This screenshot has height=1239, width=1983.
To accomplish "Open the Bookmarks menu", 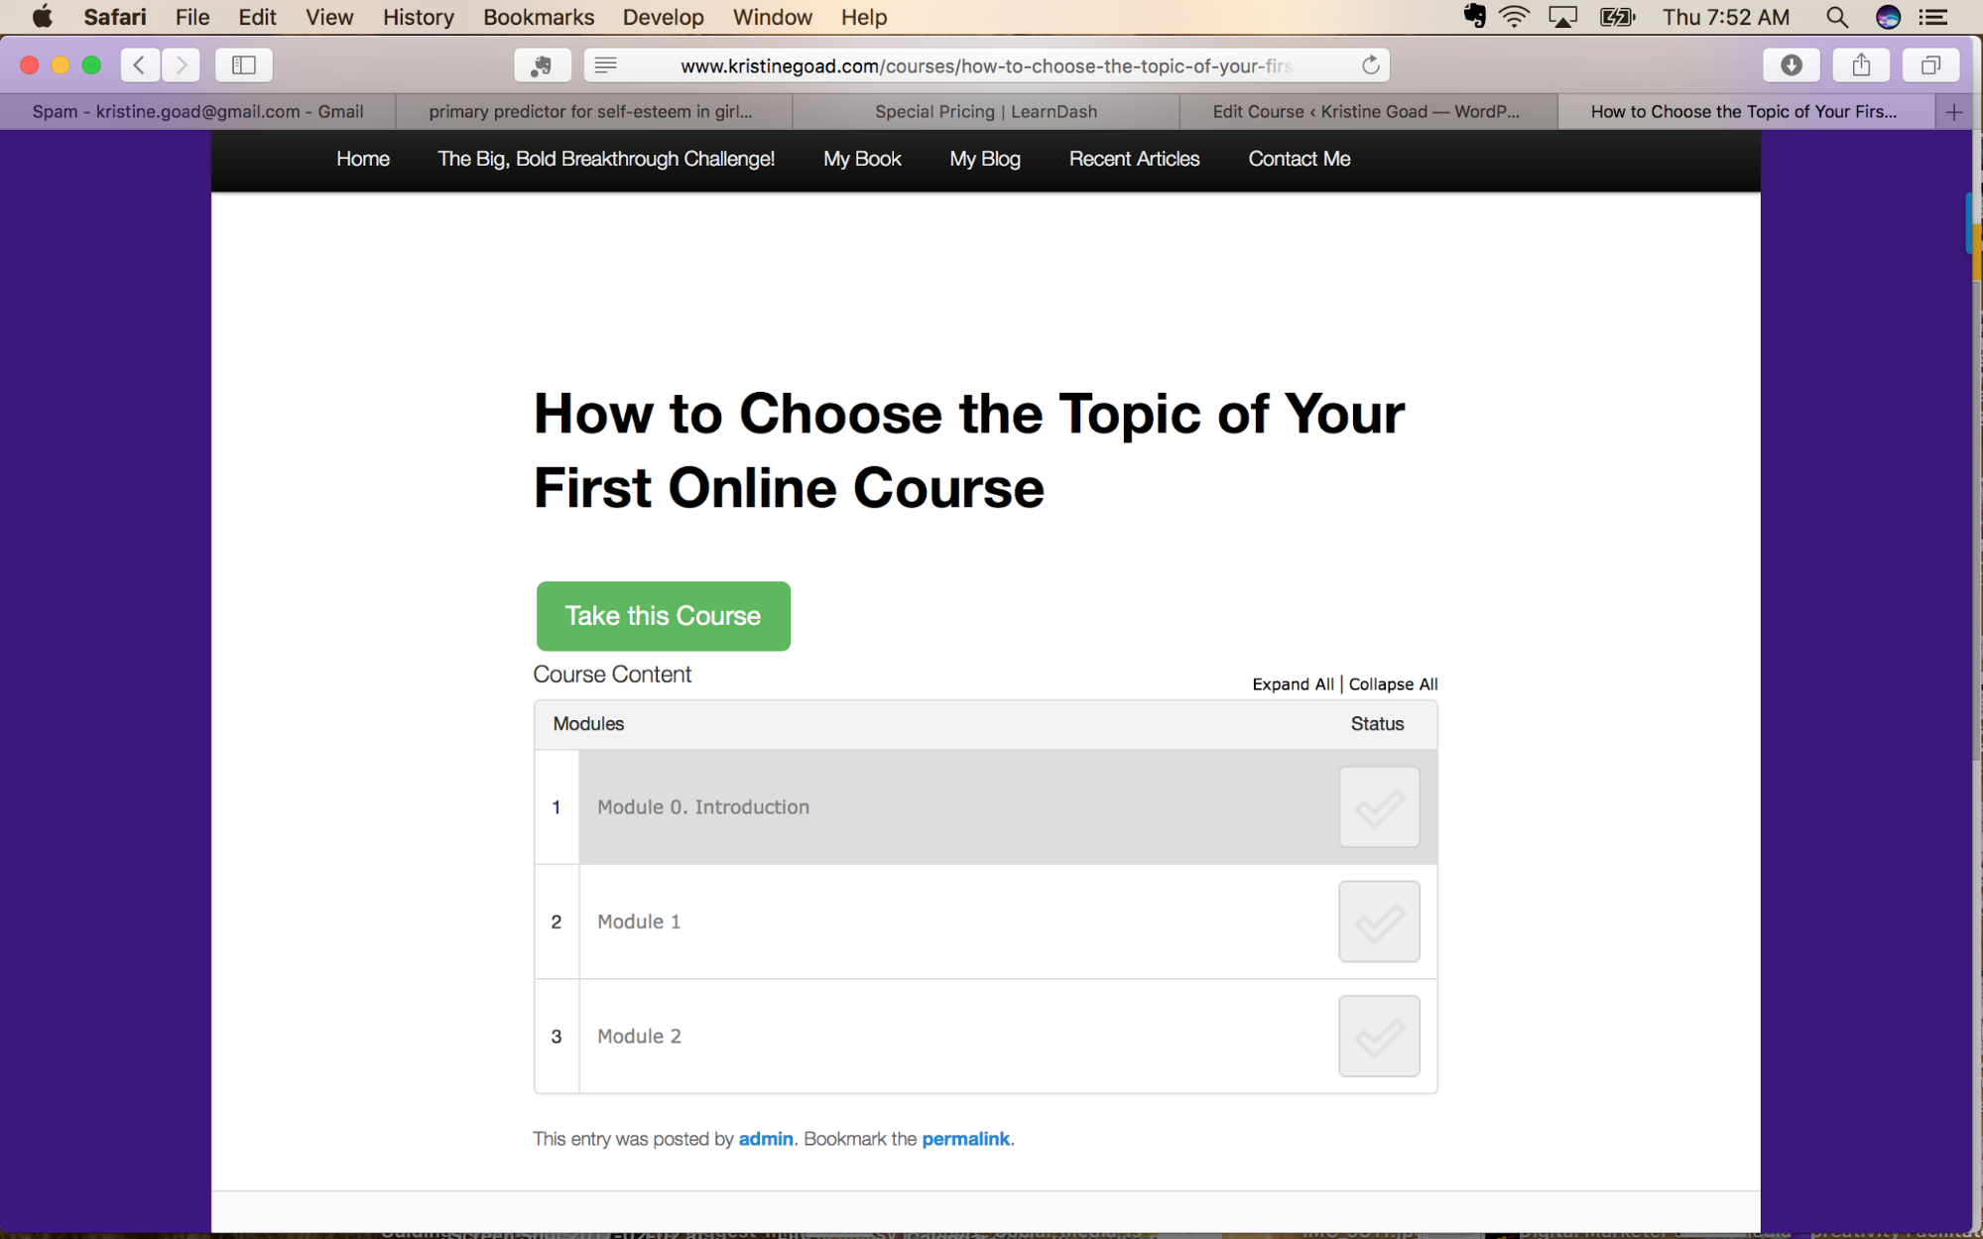I will coord(538,17).
